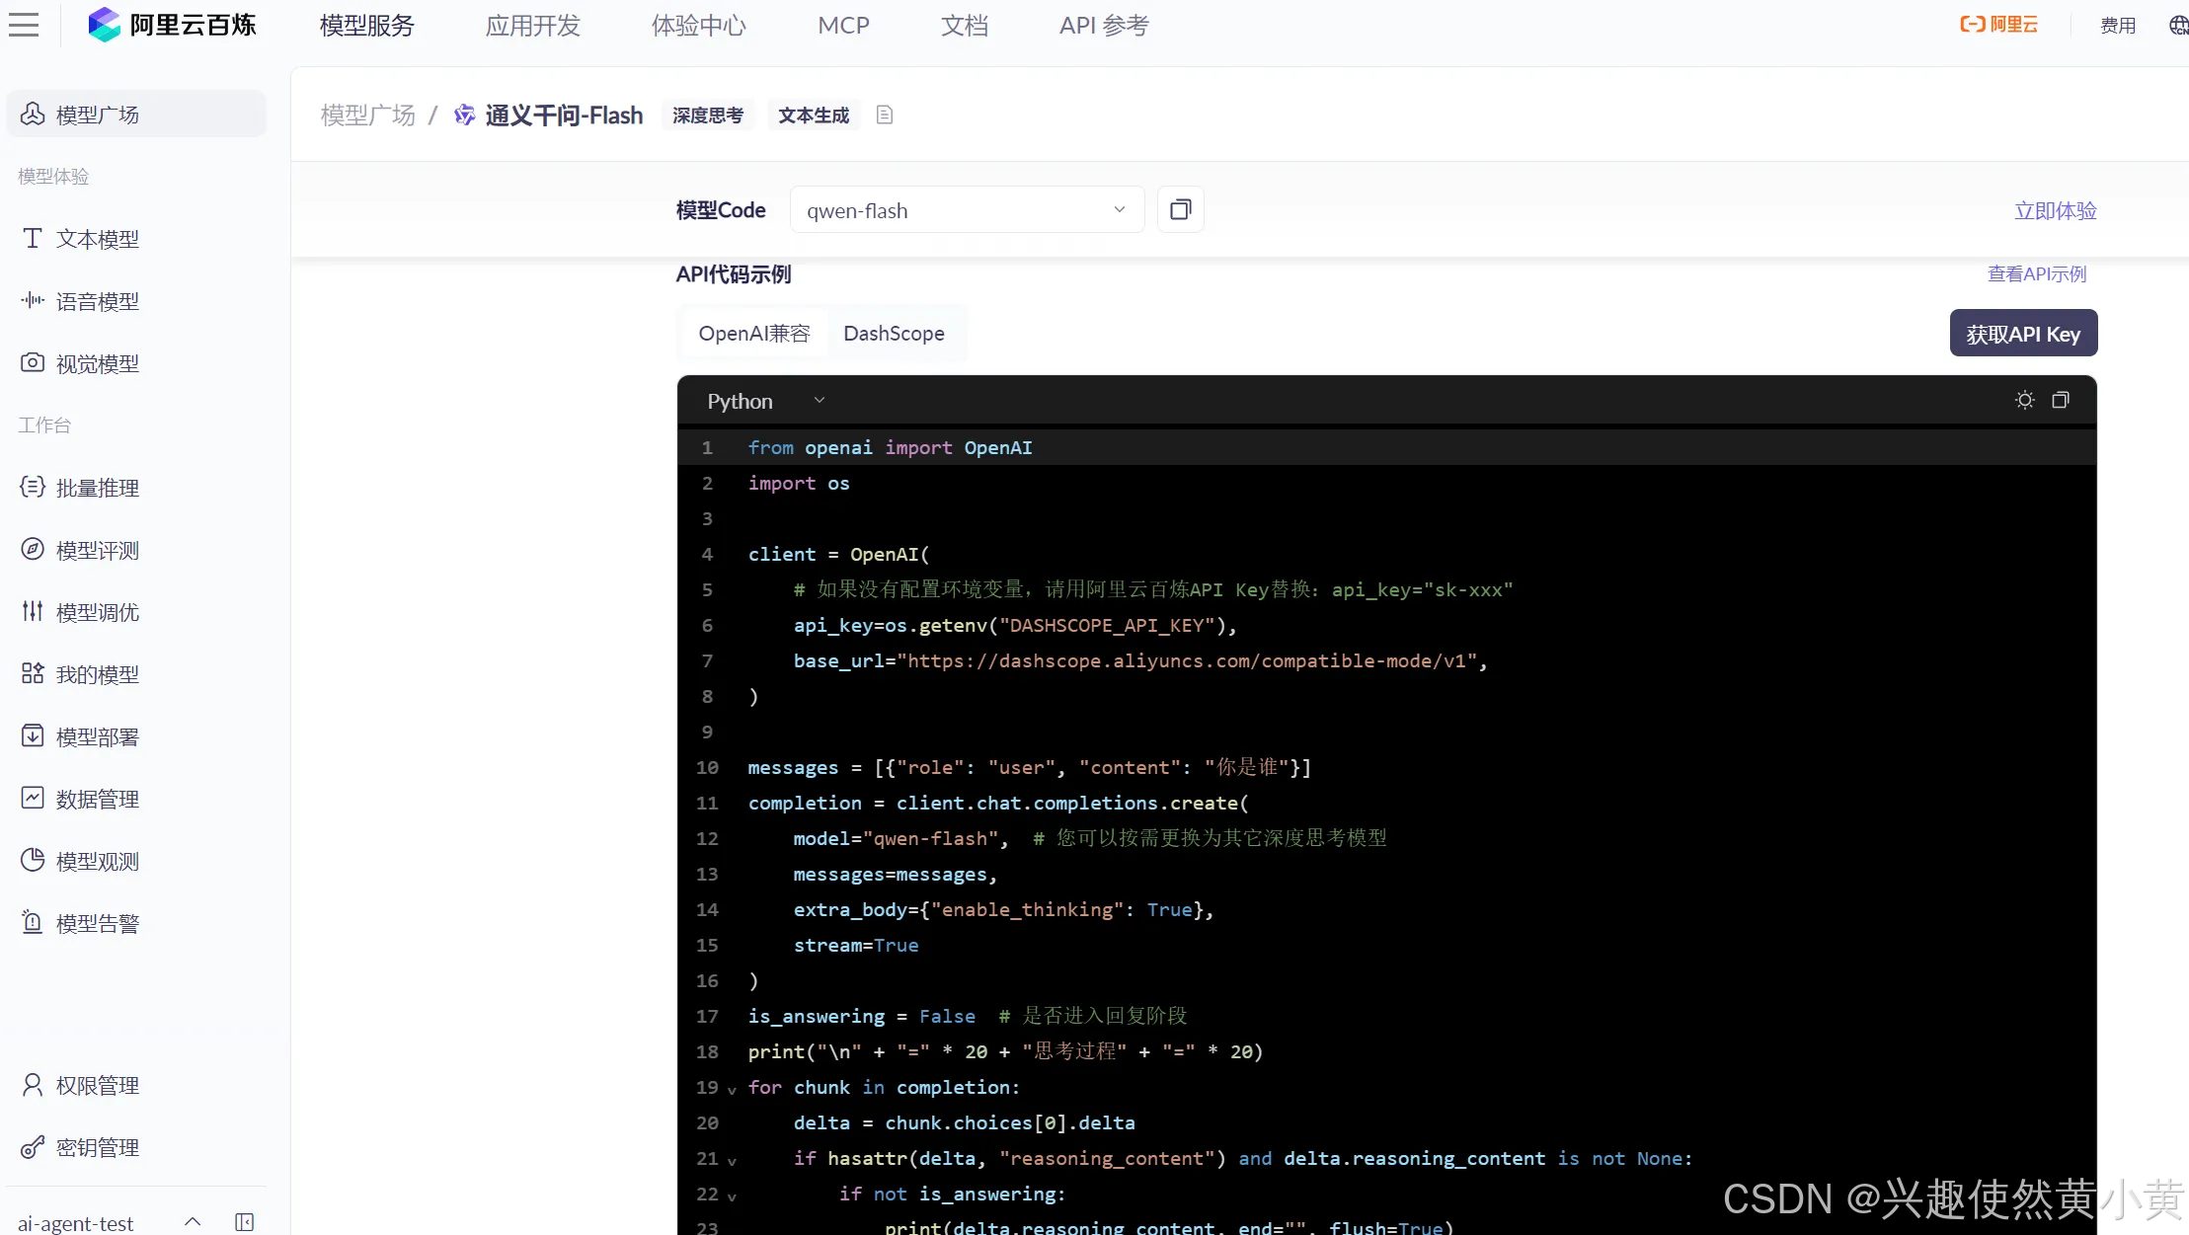This screenshot has width=2189, height=1235.
Task: Click code line 7 base_url text
Action: (1140, 661)
